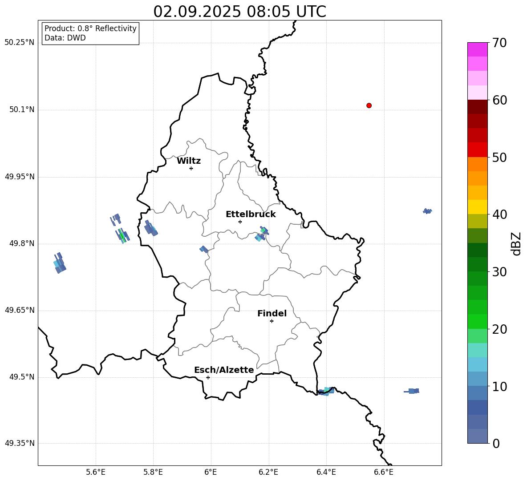Click the 5.6°E longitude label
Screen dimensions: 527x481
tap(96, 472)
